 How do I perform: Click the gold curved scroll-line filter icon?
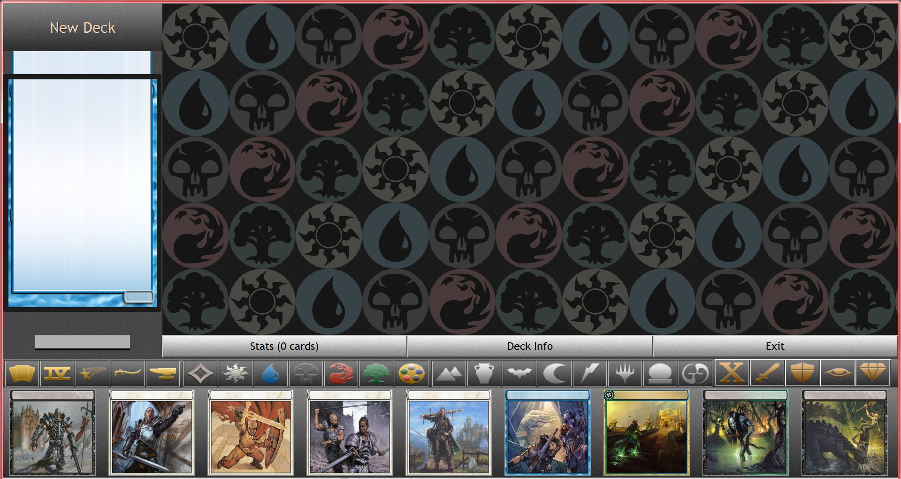(x=128, y=374)
